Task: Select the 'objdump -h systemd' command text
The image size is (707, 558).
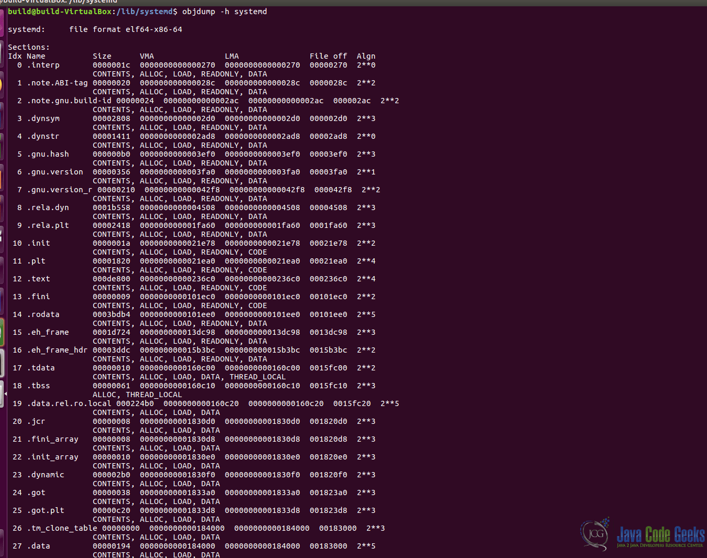Action: 226,11
